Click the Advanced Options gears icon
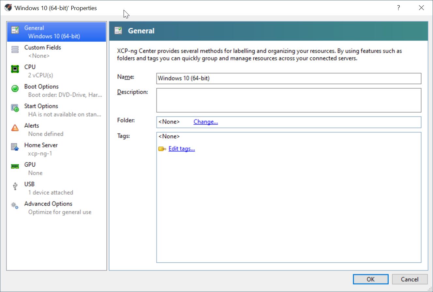433x292 pixels. point(15,205)
